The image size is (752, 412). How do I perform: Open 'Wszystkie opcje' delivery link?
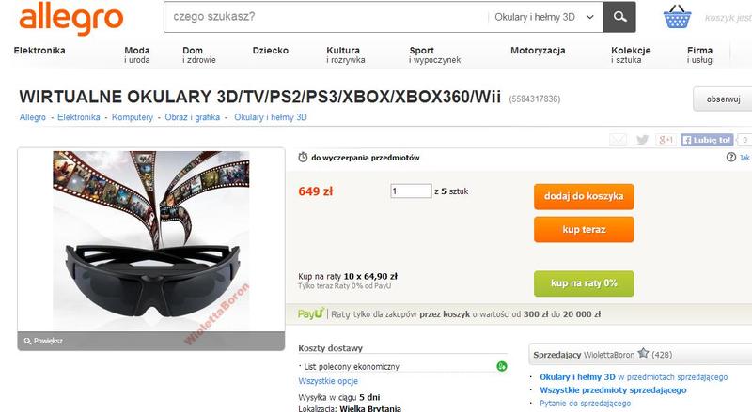coord(328,381)
